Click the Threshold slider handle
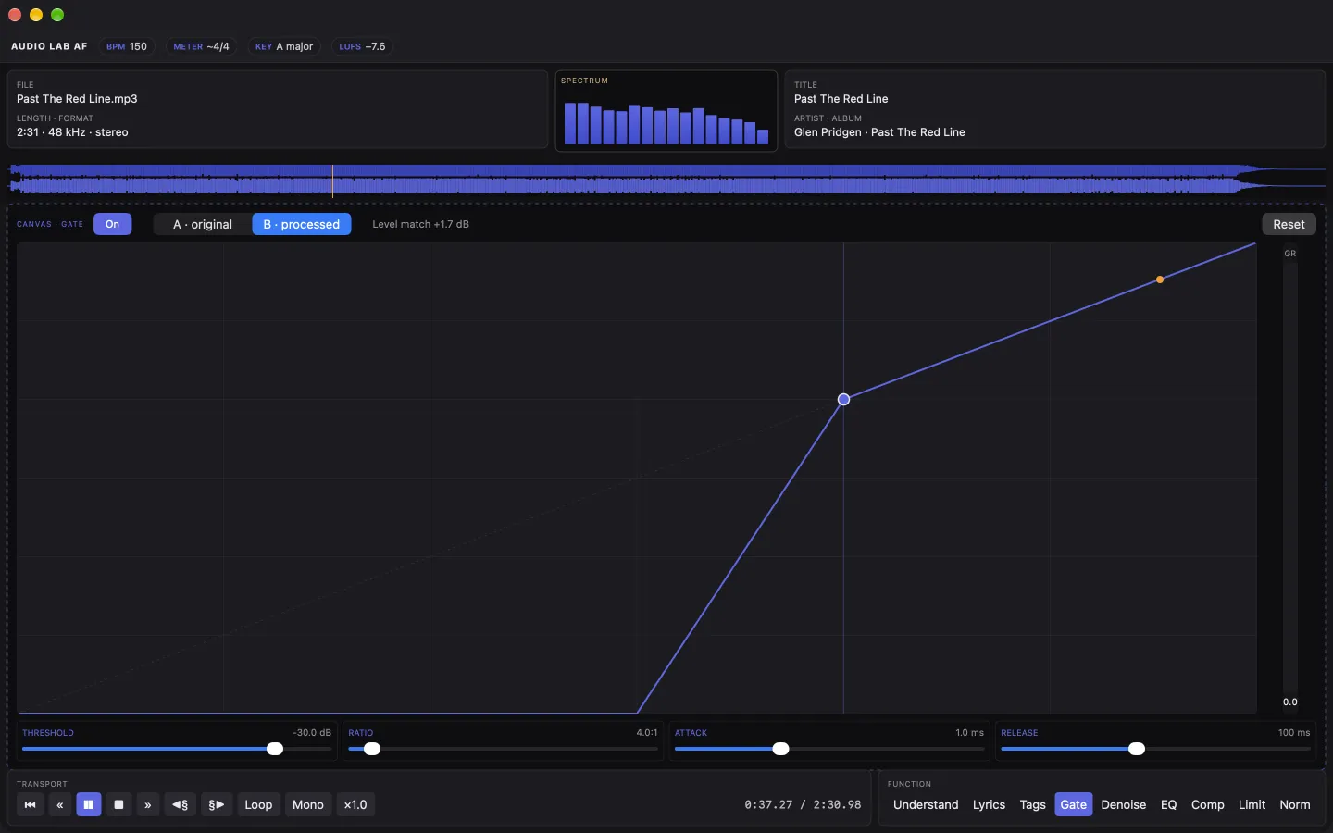This screenshot has height=833, width=1333. coord(275,749)
